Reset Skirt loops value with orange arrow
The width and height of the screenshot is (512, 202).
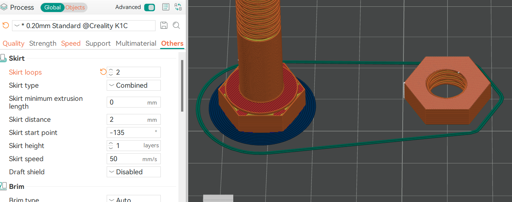(103, 72)
